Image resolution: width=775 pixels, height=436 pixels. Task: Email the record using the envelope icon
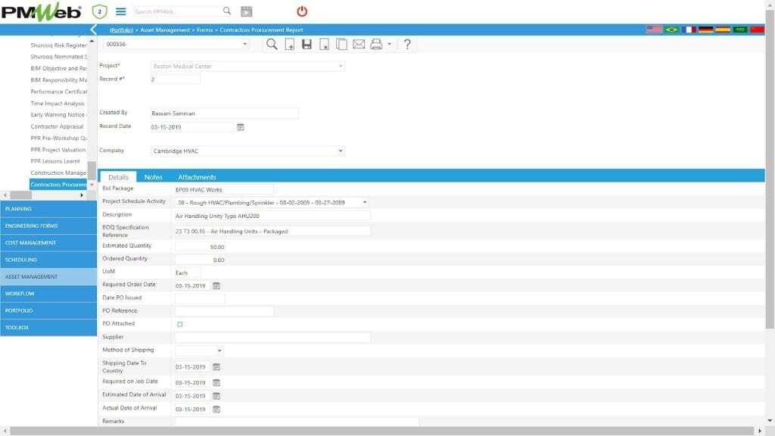coord(359,44)
